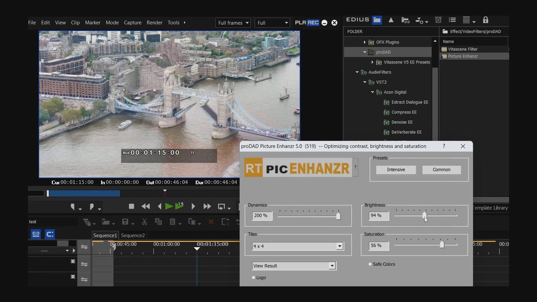Click the Cut scissors icon
The image size is (537, 302).
pyautogui.click(x=144, y=222)
